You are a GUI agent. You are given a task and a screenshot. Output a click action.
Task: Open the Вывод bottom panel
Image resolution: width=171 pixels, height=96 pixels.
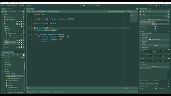point(29,92)
